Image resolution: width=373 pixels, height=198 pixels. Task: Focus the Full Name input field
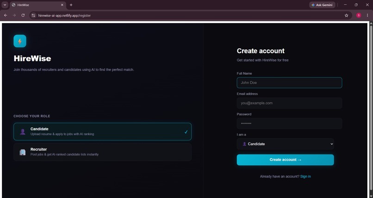tap(289, 83)
